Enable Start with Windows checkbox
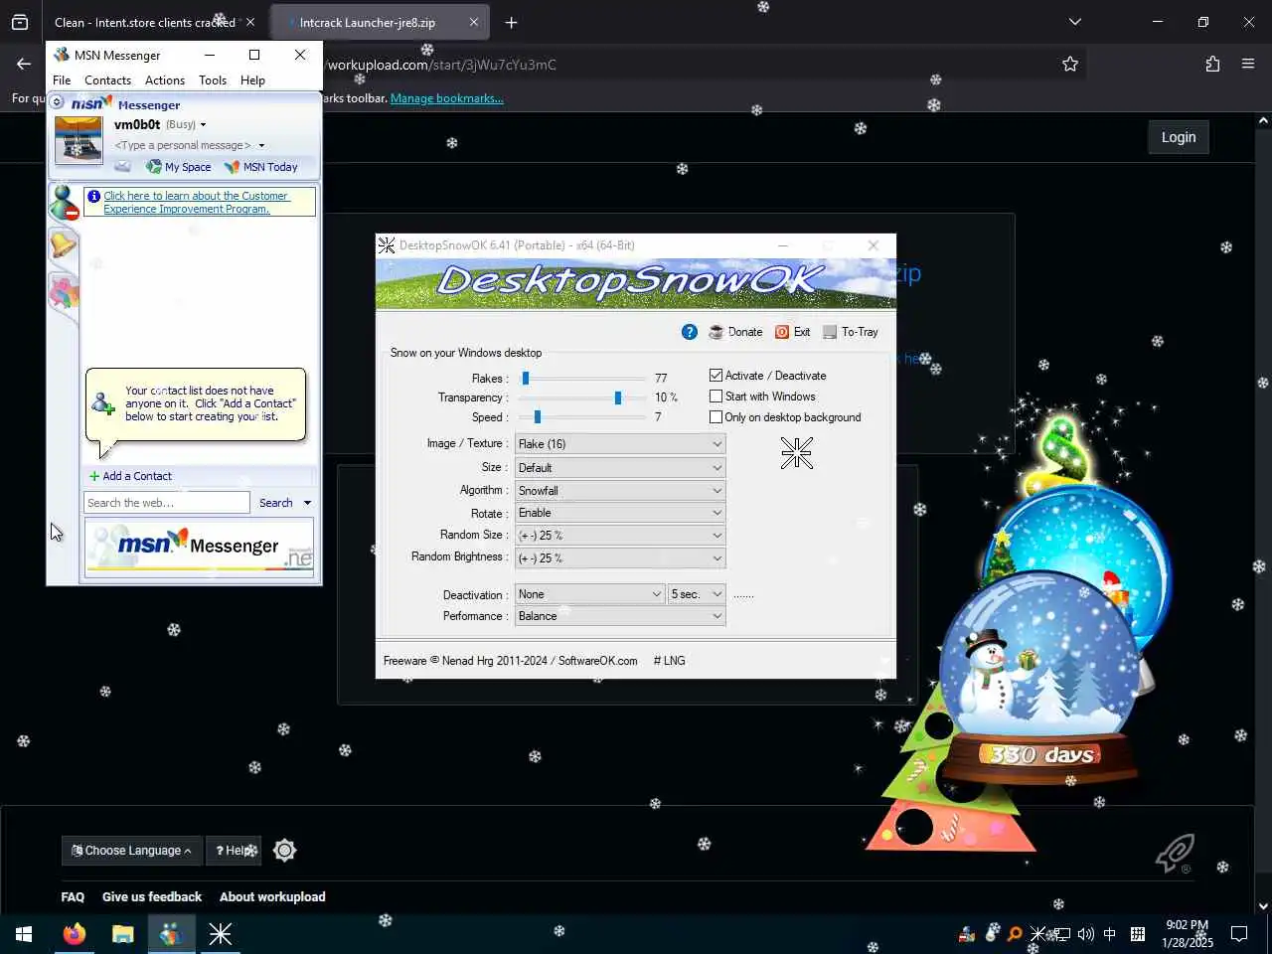Viewport: 1272px width, 954px height. click(x=715, y=396)
